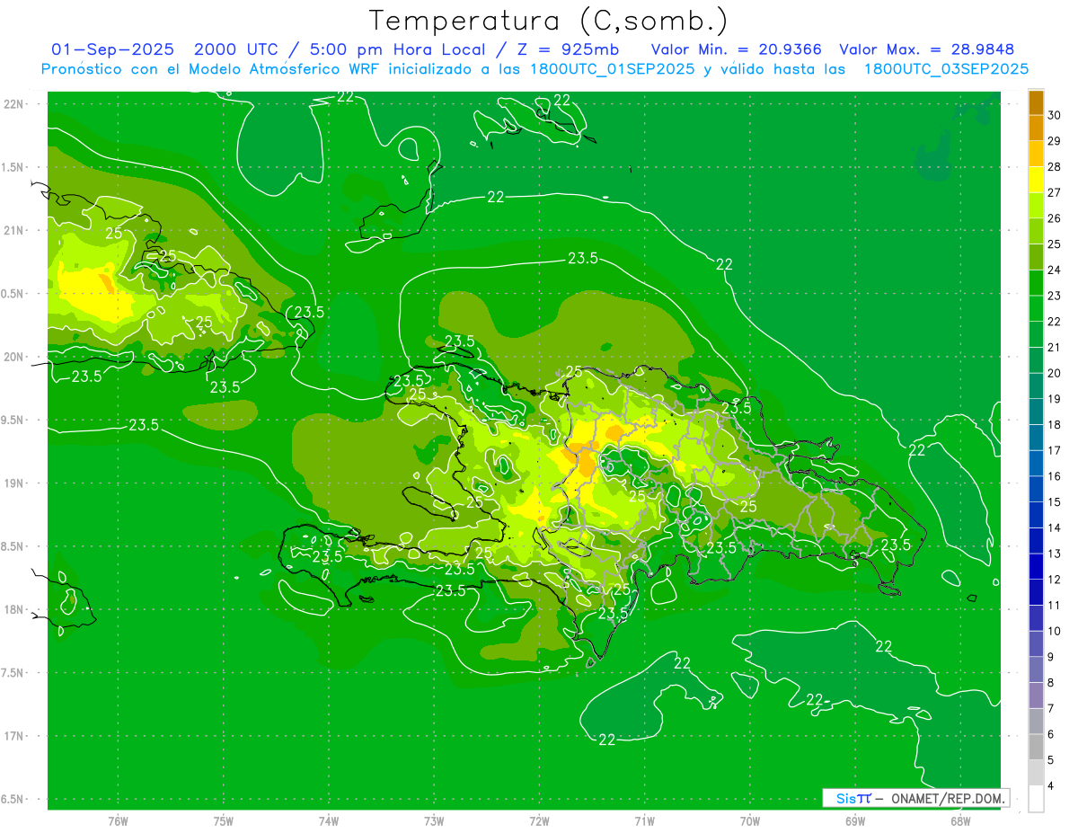Click the legend value 17
1078x833 pixels.
pos(1055,450)
